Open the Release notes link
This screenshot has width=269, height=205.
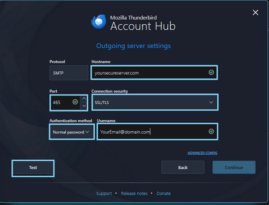134,194
